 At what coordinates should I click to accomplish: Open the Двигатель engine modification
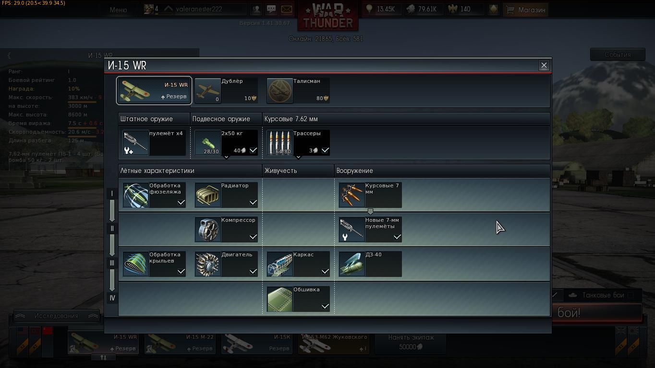coord(207,264)
